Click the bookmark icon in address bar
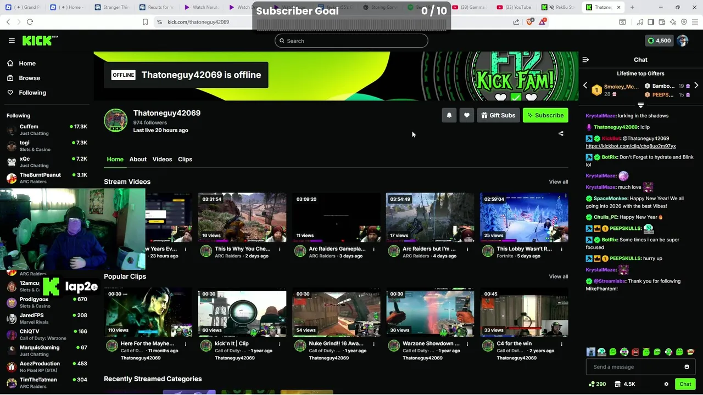703x395 pixels. [145, 22]
